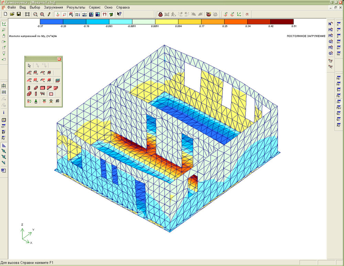Click the report document icon in left sidebar
Viewport: 344px width, 266px height.
click(x=3, y=170)
